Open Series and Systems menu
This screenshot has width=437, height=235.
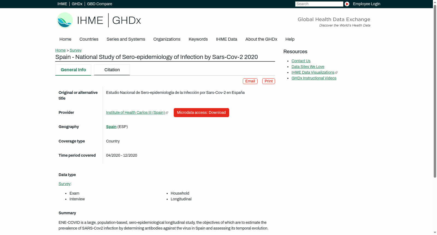point(126,39)
